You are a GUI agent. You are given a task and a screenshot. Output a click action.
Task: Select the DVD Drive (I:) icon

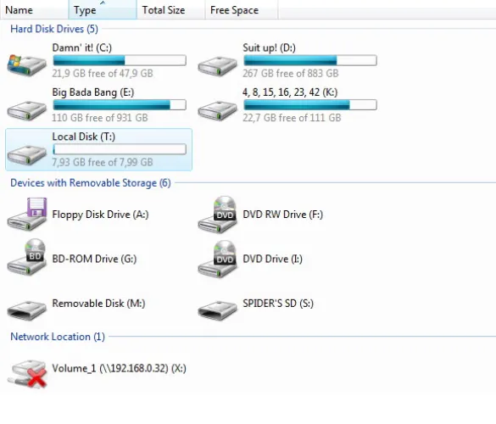point(217,259)
